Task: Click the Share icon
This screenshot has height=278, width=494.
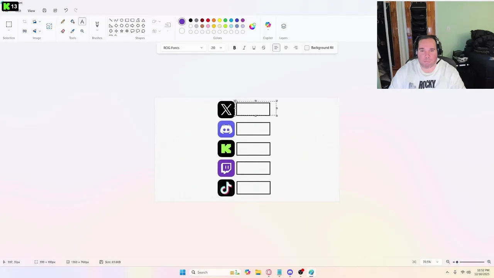Action: (x=55, y=10)
